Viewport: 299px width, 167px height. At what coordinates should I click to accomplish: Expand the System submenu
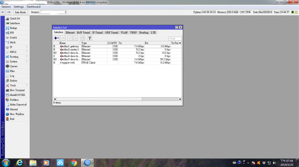[17, 62]
